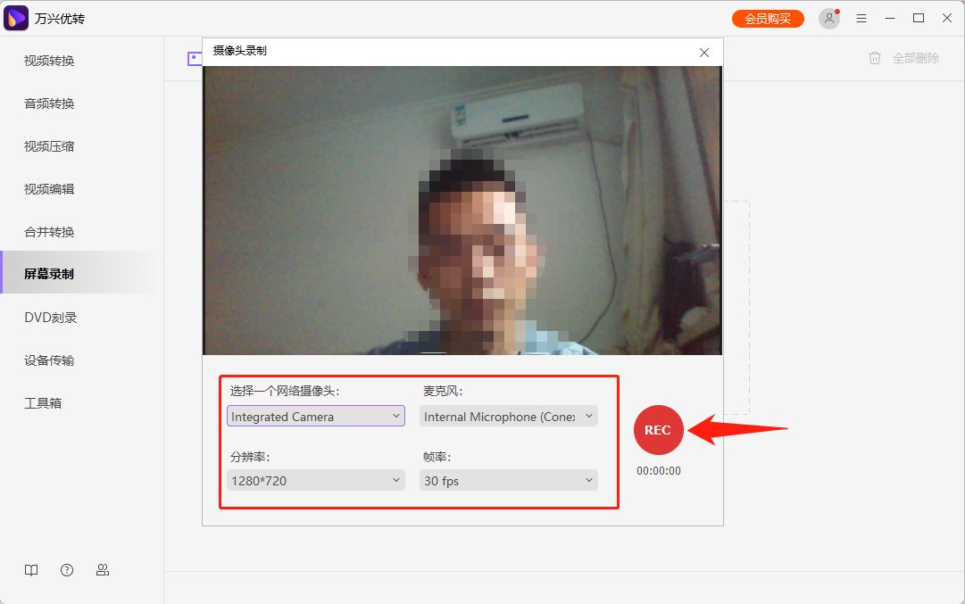The height and width of the screenshot is (604, 965).
Task: Go to 设备传输 sidebar item
Action: point(49,360)
